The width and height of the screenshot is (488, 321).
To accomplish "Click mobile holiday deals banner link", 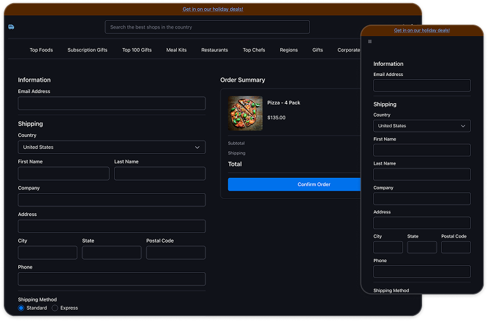I will point(421,30).
